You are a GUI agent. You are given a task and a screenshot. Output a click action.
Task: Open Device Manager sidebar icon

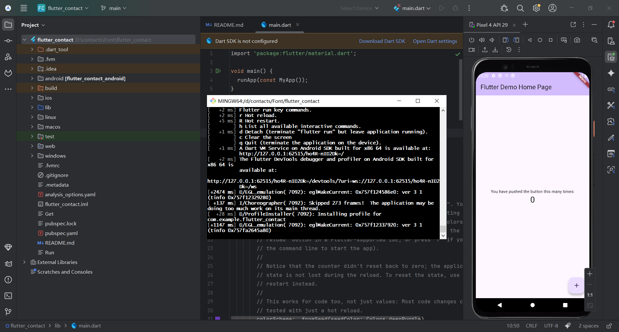[611, 41]
